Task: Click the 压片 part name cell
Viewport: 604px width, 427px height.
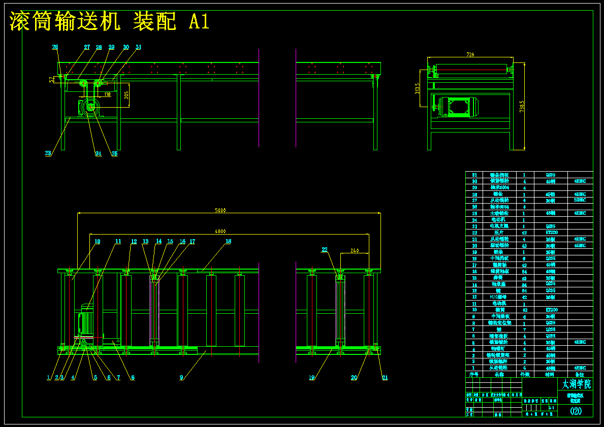Action: [499, 233]
